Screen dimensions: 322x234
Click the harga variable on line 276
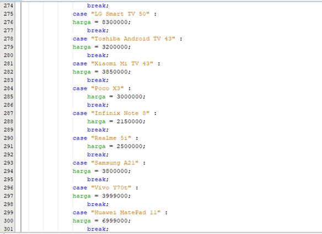pos(82,22)
